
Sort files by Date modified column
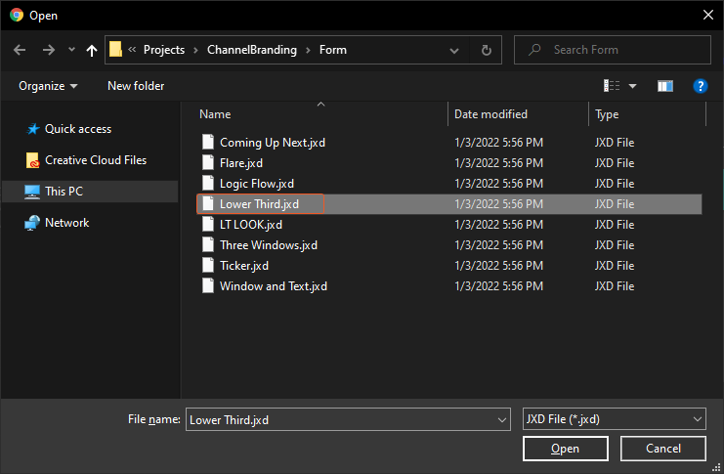pyautogui.click(x=490, y=114)
